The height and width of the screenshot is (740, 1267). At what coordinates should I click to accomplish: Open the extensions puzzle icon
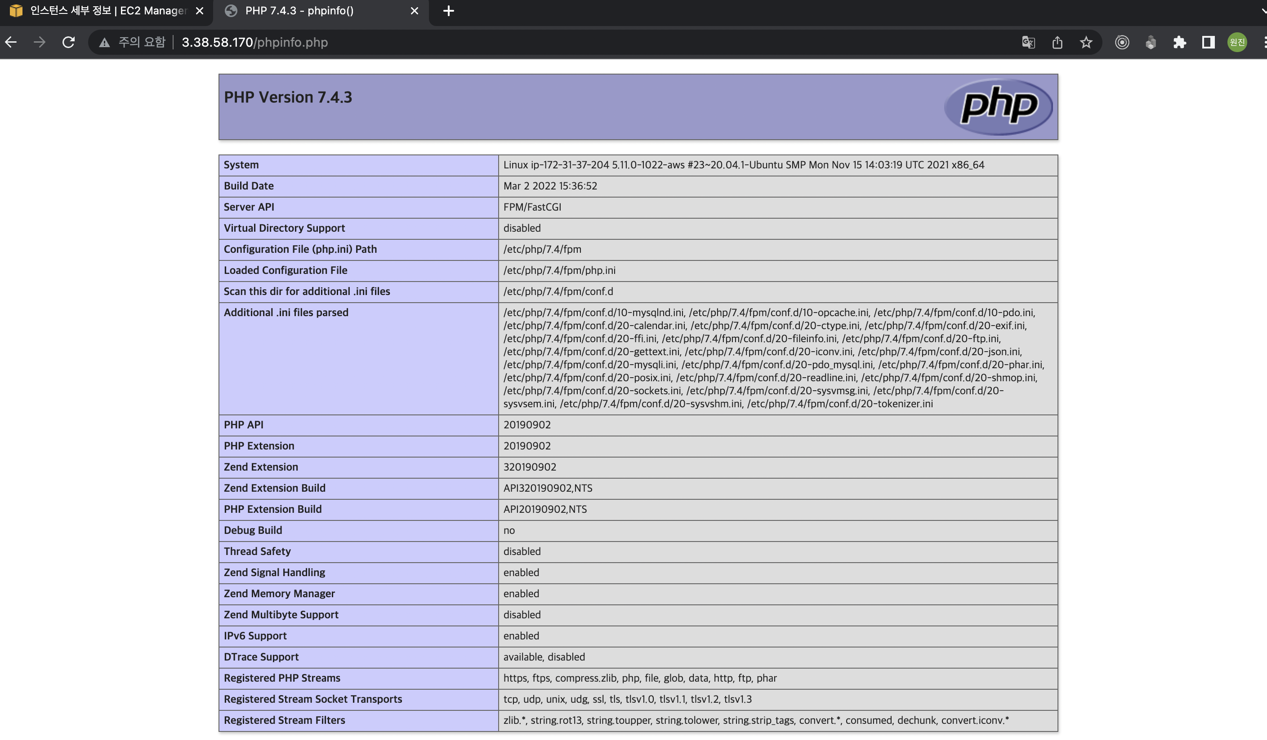[1179, 43]
